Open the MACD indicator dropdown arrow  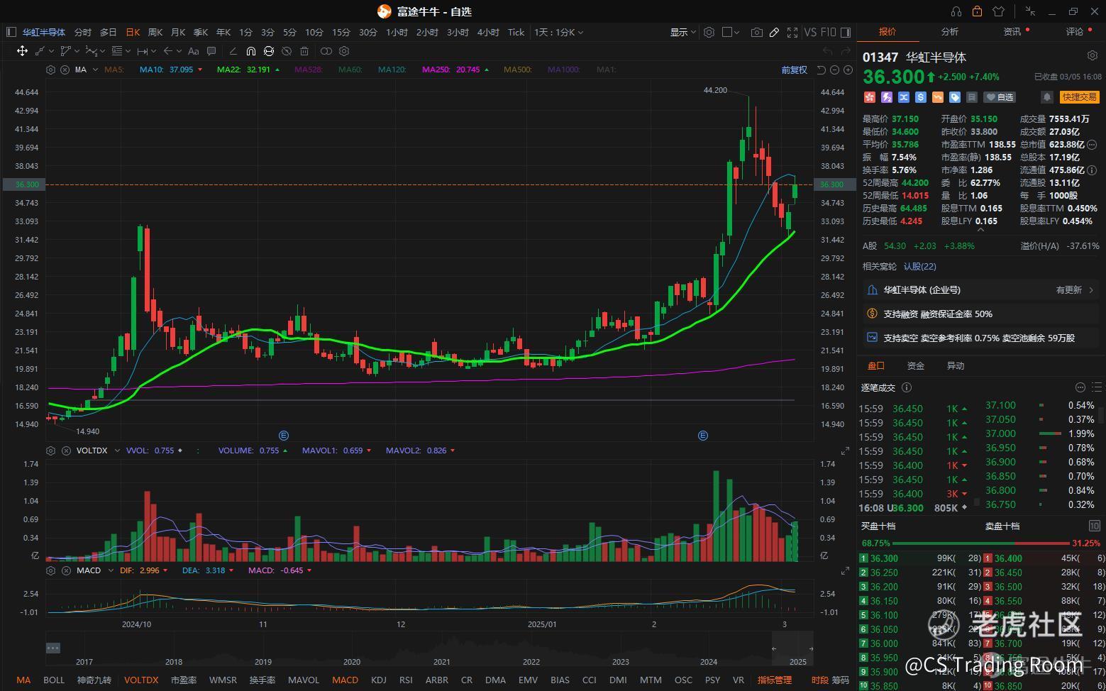[x=109, y=570]
